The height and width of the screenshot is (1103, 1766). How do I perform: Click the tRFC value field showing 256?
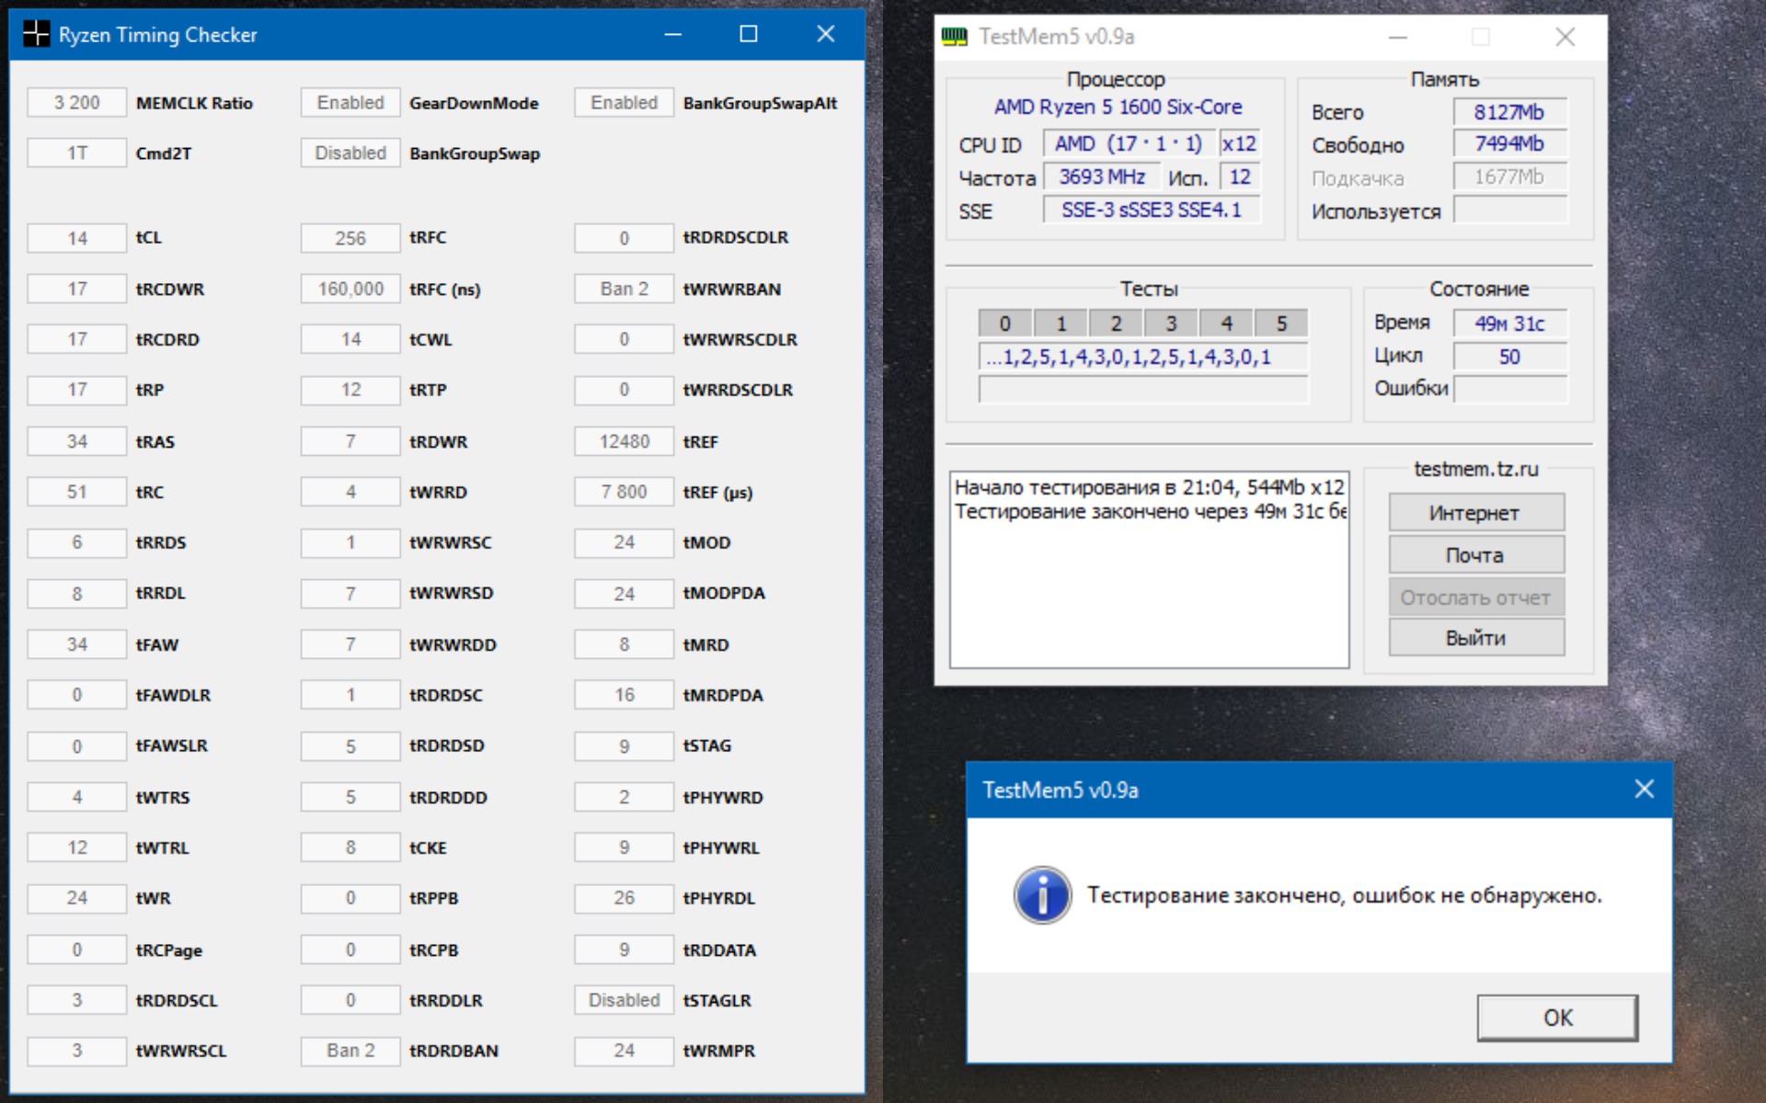350,238
